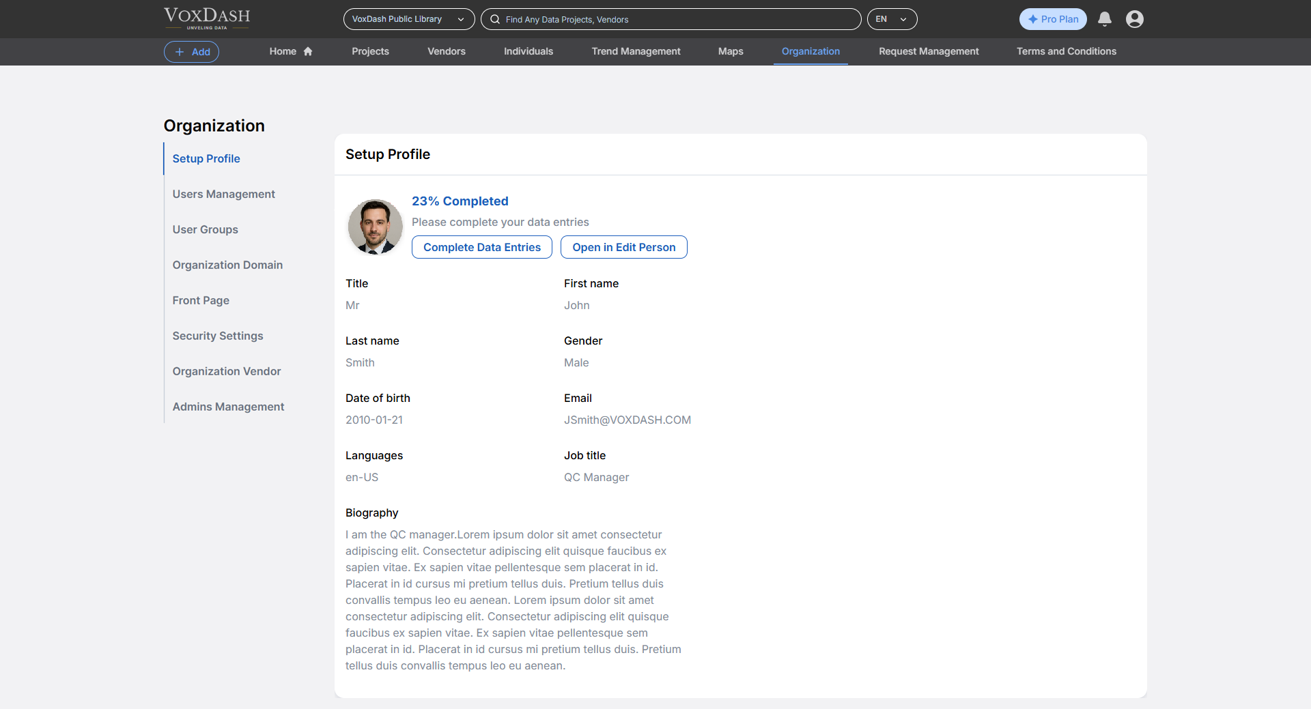Click Complete Data Entries
Viewport: 1311px width, 709px height.
click(481, 247)
